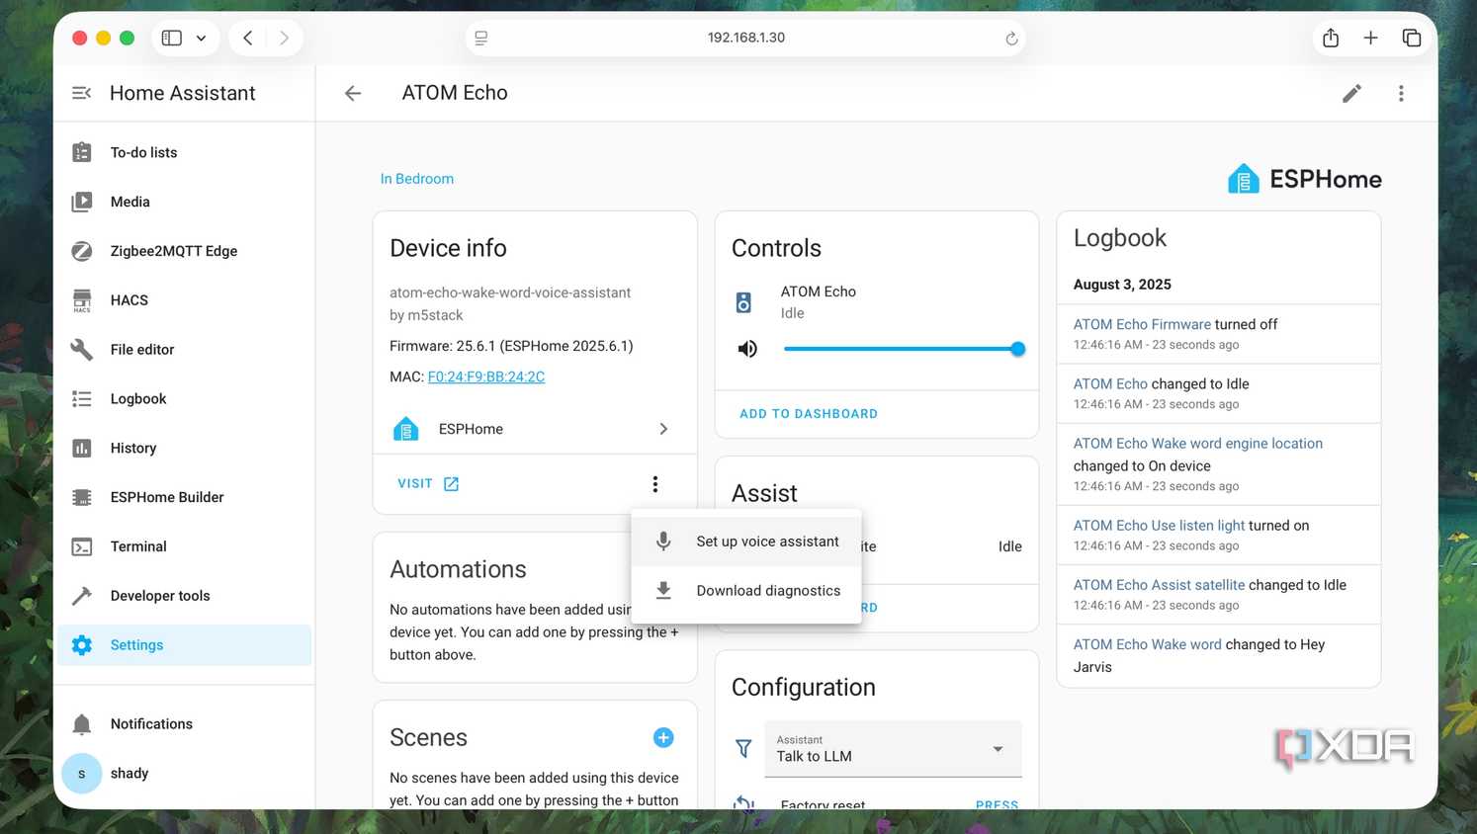Open the Device info three-dot menu
This screenshot has width=1477, height=834.
(654, 484)
